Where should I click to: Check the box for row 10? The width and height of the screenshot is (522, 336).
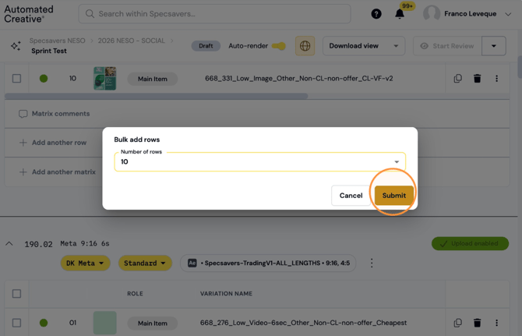point(16,79)
